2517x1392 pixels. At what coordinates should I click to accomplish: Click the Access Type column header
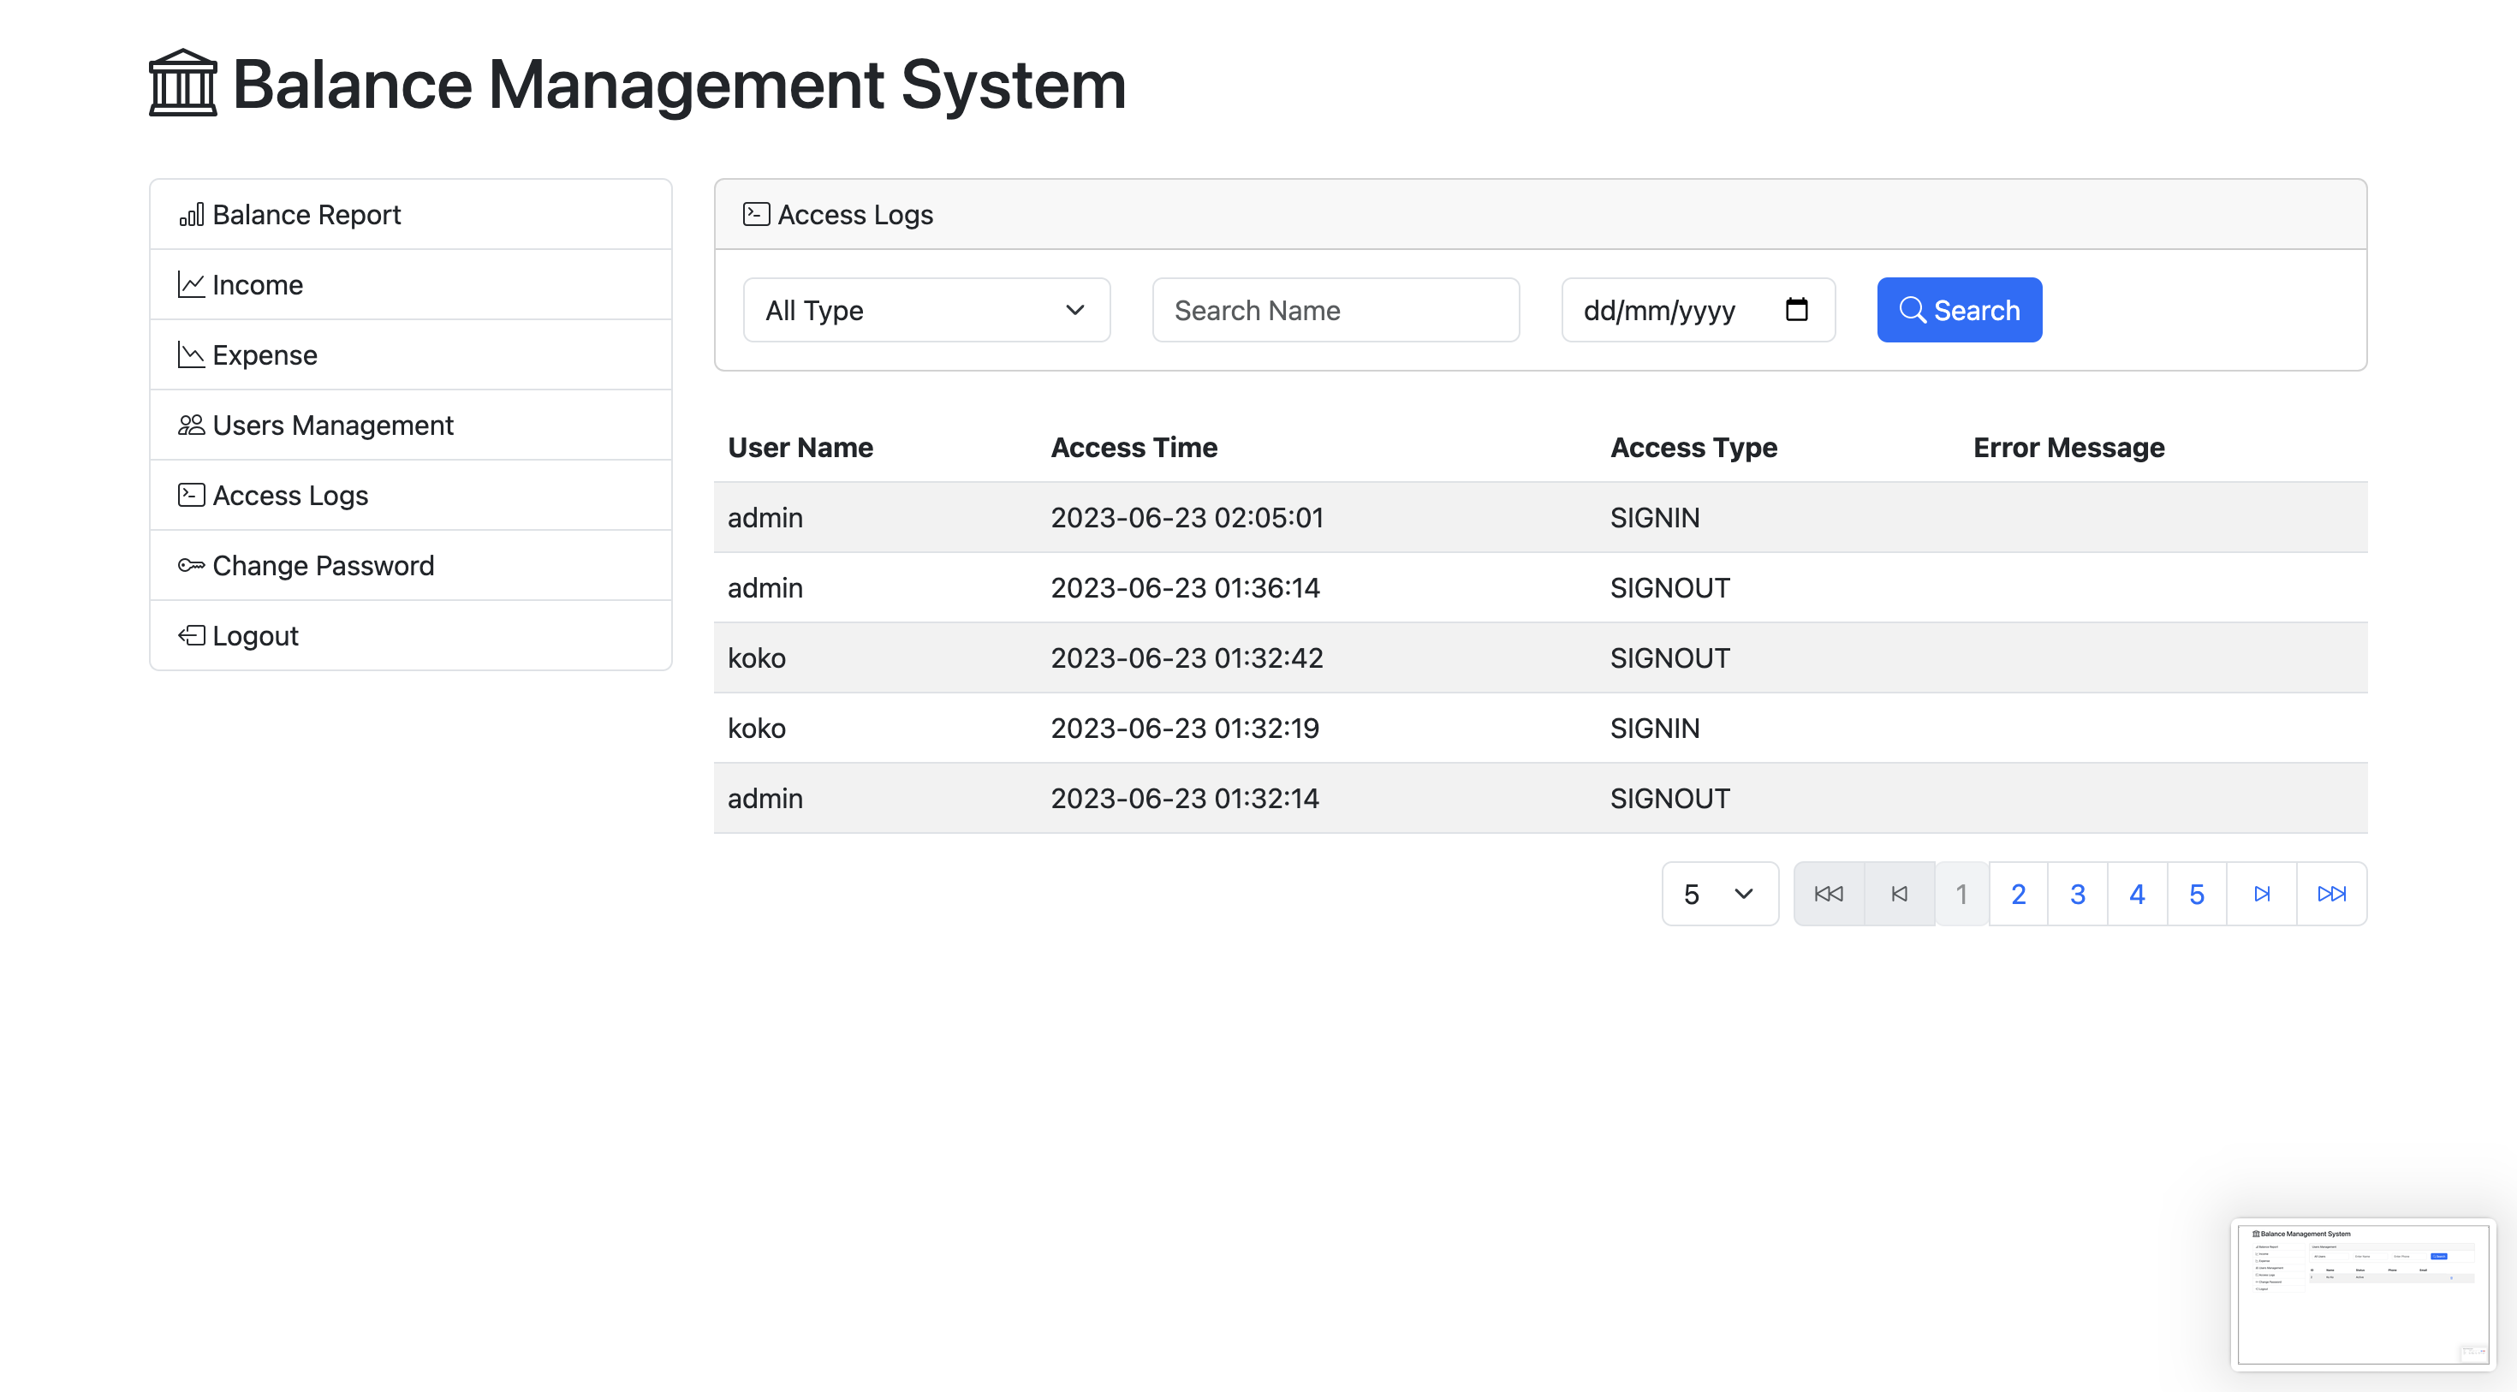[x=1693, y=448]
